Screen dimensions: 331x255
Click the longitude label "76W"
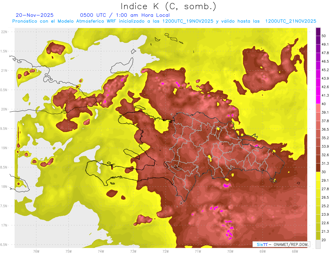(36, 251)
